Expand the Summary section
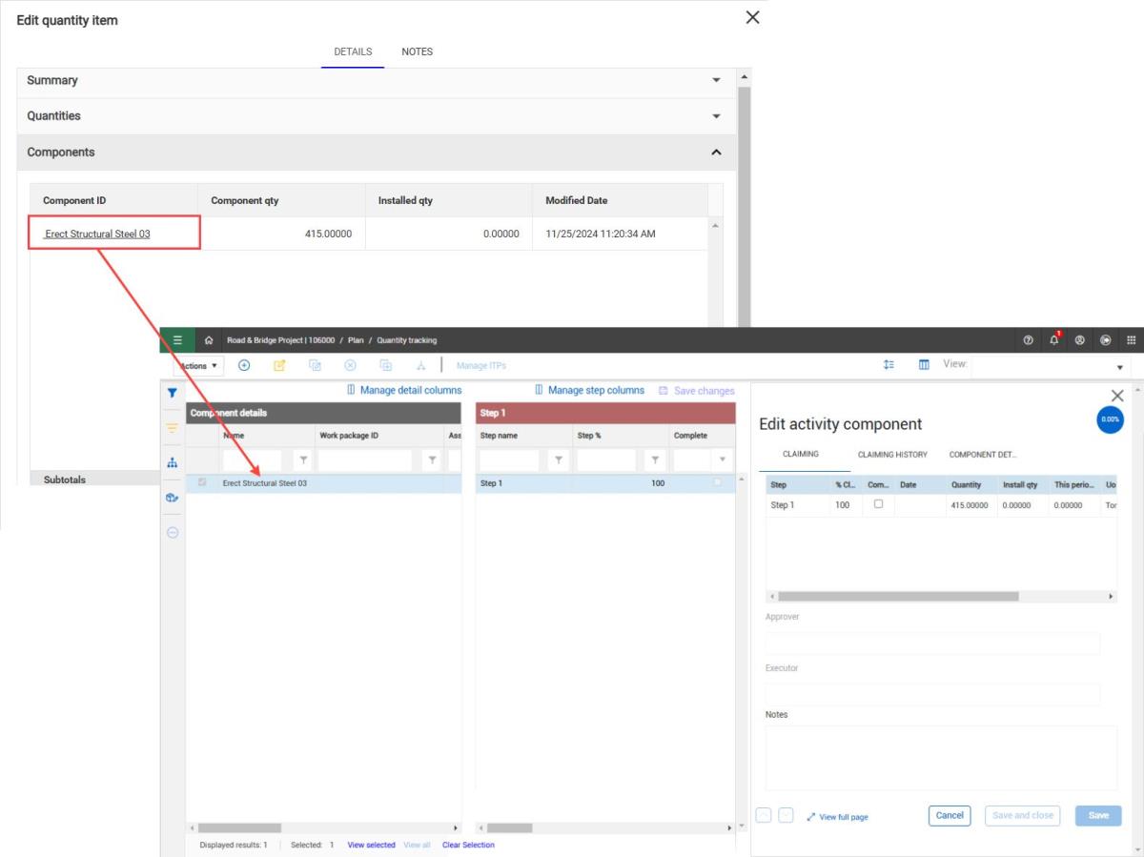1144x857 pixels. [716, 81]
